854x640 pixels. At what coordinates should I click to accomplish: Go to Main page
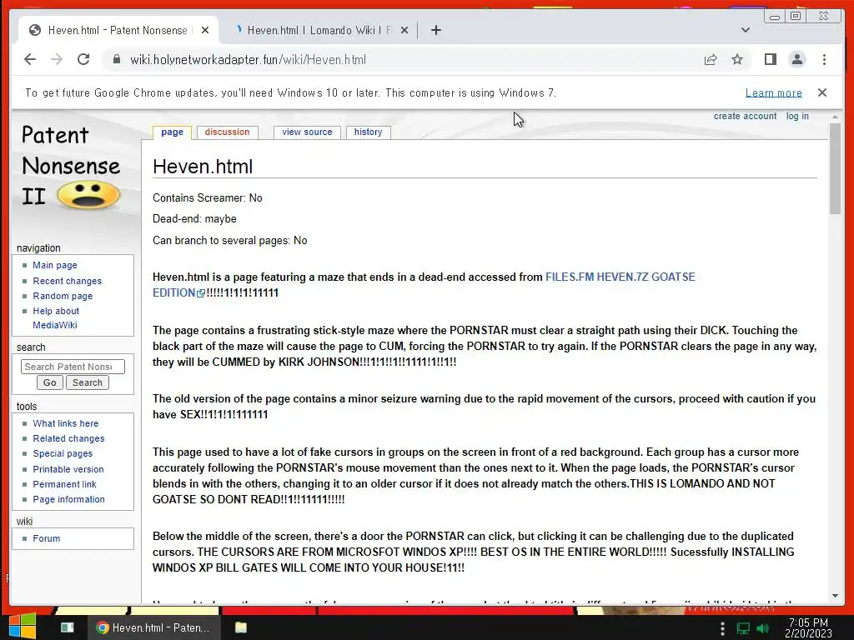[x=54, y=265]
